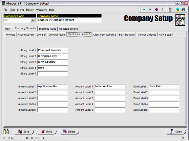The height and width of the screenshot is (141, 189).
Task: Click the forward arrow toolbar icon
Action: (x=150, y=9)
